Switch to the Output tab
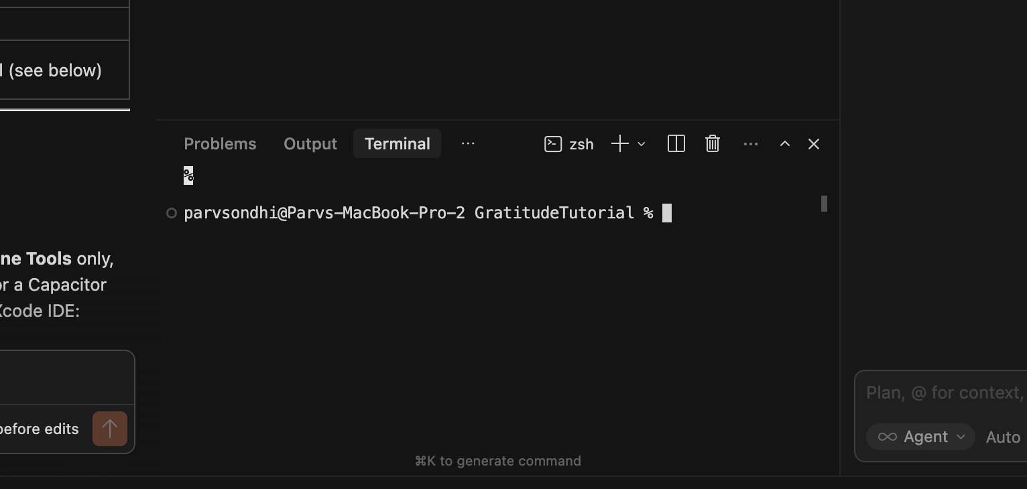Screen dimensions: 1027x489 point(310,143)
